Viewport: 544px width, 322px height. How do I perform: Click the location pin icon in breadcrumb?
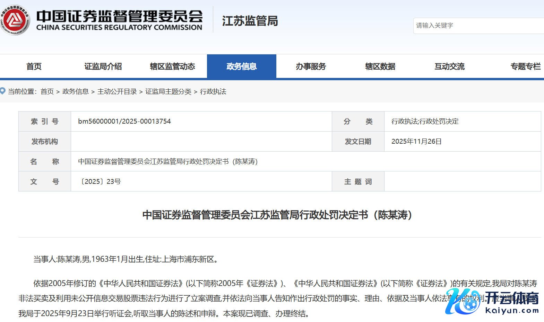point(3,91)
